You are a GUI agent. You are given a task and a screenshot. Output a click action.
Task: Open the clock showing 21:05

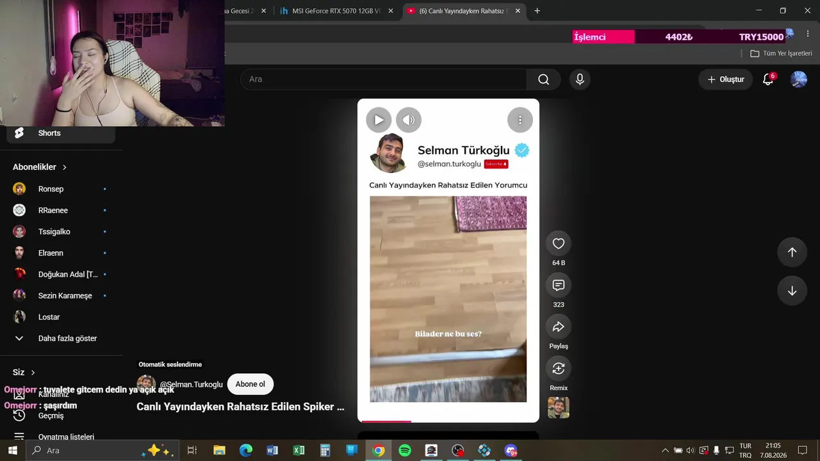tap(773, 451)
